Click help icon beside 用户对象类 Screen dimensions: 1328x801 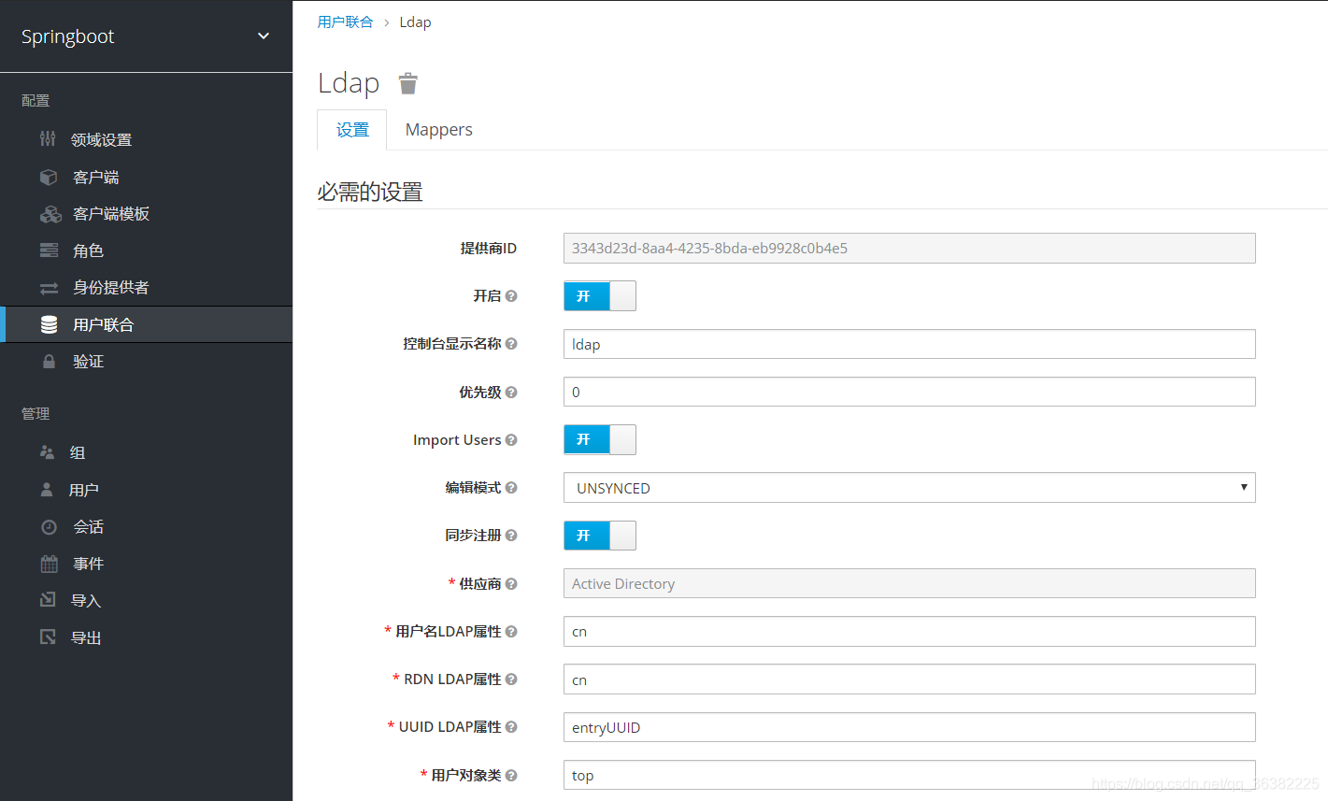[x=511, y=776]
